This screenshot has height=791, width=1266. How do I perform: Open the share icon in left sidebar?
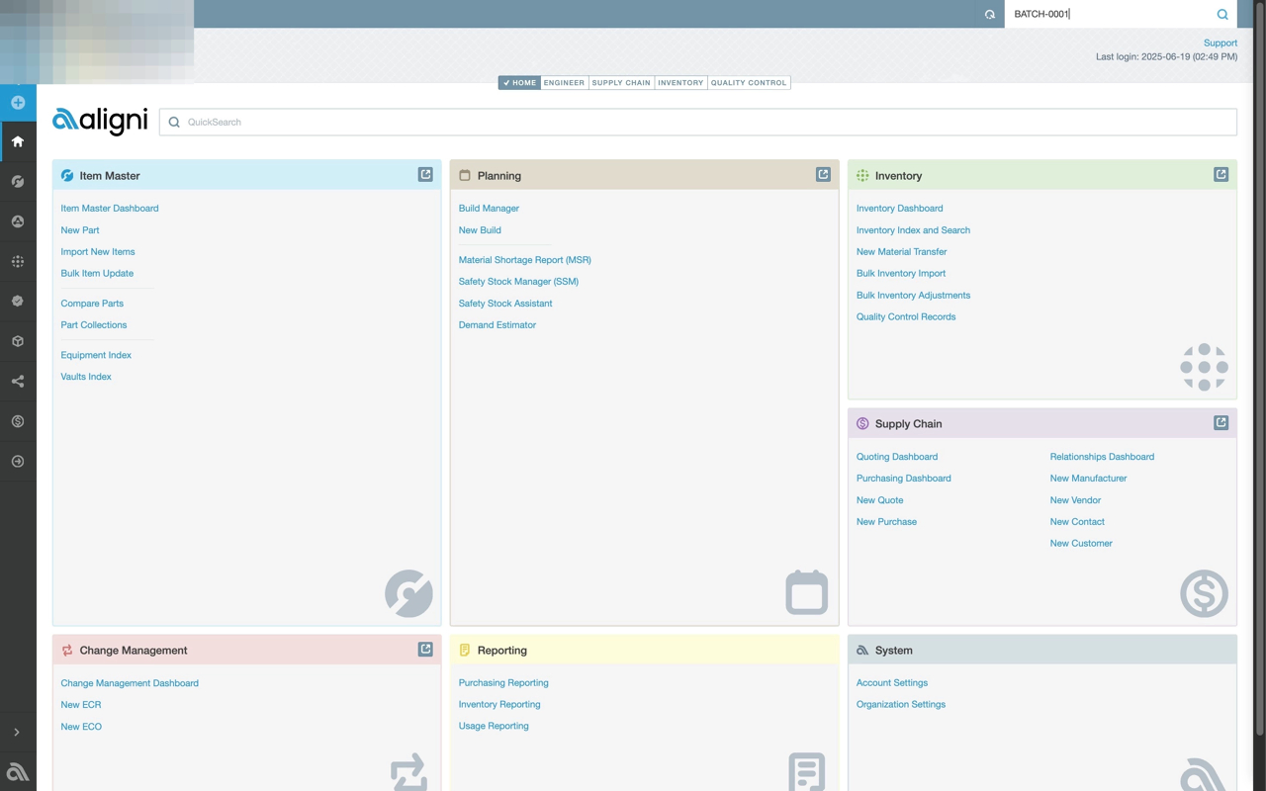point(18,382)
